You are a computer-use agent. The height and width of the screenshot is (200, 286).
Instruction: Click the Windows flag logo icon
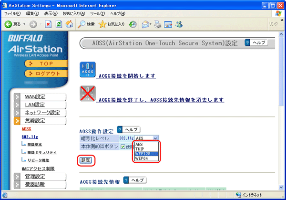click(x=278, y=13)
